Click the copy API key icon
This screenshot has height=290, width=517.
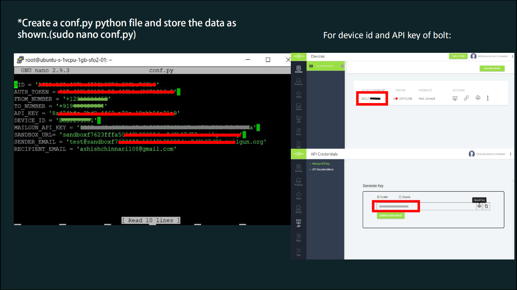tap(486, 206)
